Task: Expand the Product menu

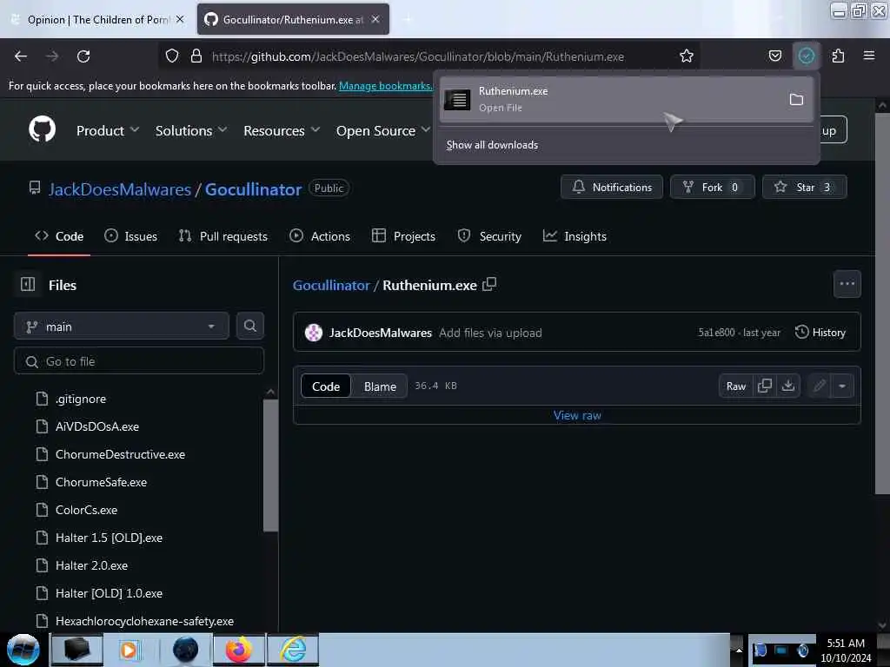Action: (107, 130)
